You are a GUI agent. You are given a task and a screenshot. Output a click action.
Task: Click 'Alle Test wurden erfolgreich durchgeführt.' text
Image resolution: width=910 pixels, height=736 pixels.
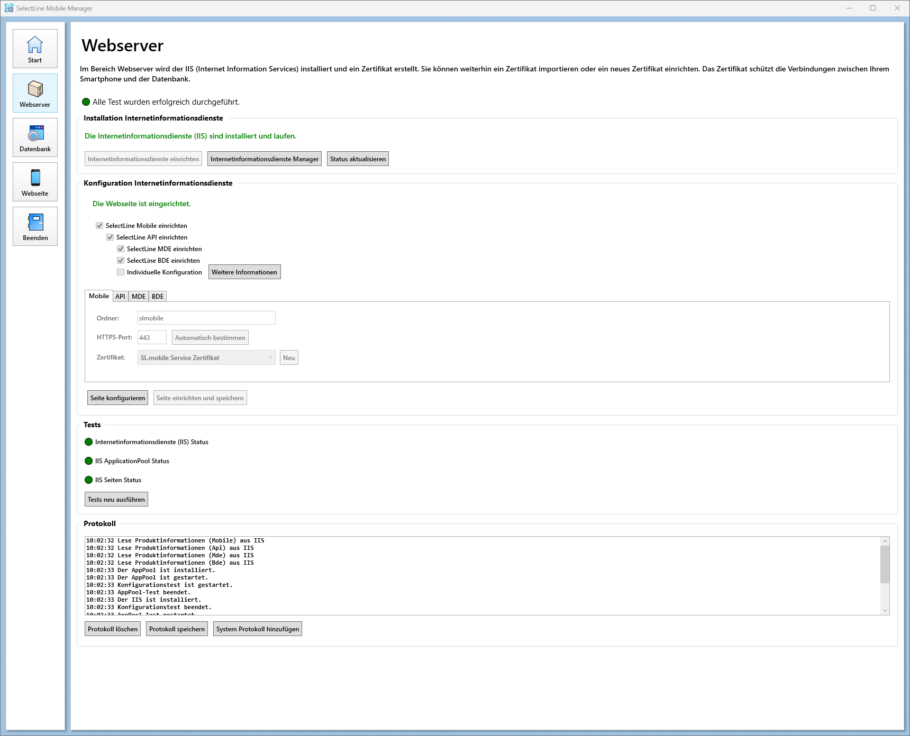[x=166, y=102]
